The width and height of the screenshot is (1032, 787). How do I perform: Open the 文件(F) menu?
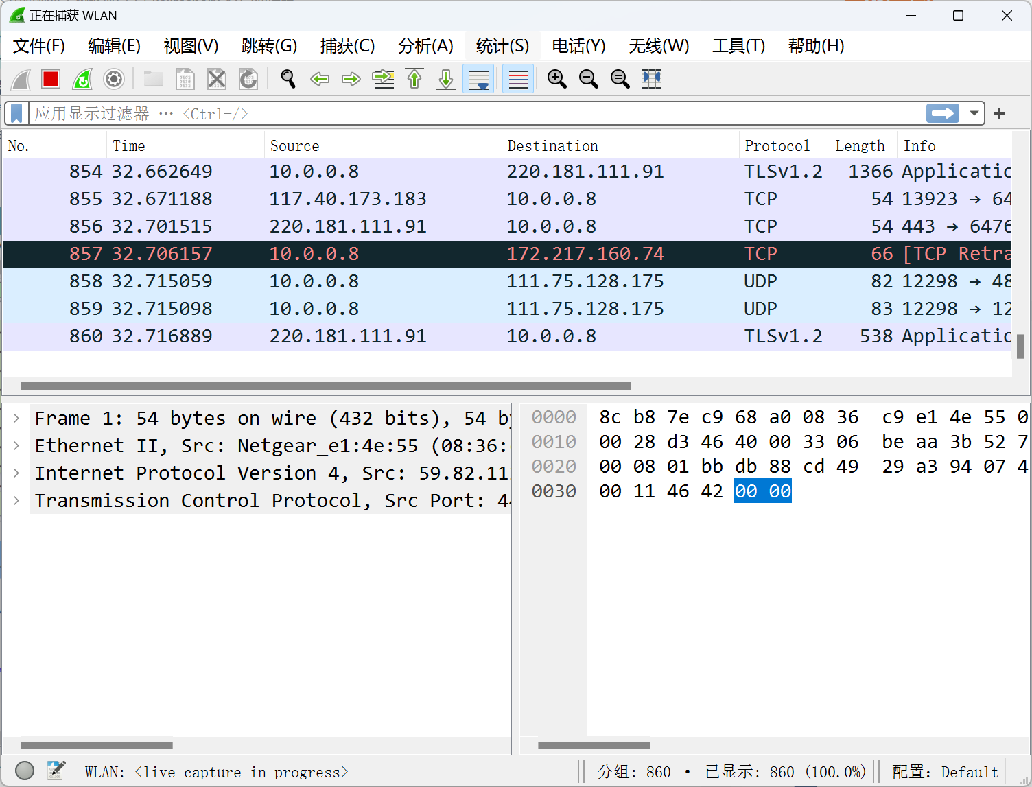(39, 46)
